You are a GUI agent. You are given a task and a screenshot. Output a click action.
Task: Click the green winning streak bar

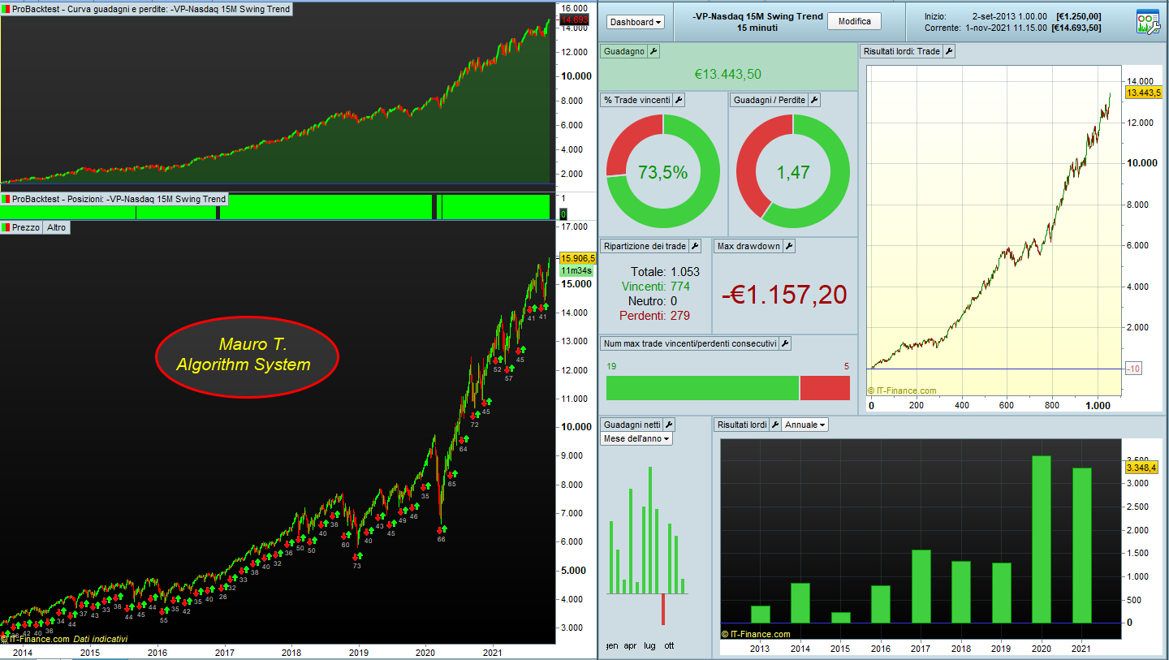(702, 387)
